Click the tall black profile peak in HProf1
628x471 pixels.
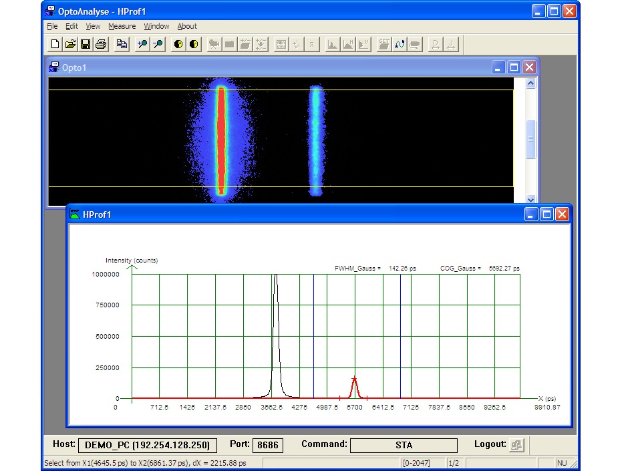point(275,337)
